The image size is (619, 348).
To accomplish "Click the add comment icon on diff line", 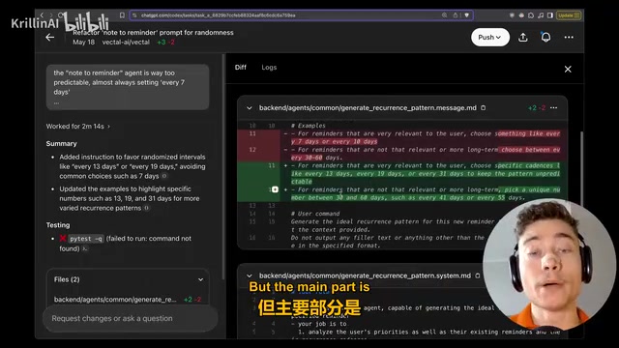I will [x=275, y=189].
